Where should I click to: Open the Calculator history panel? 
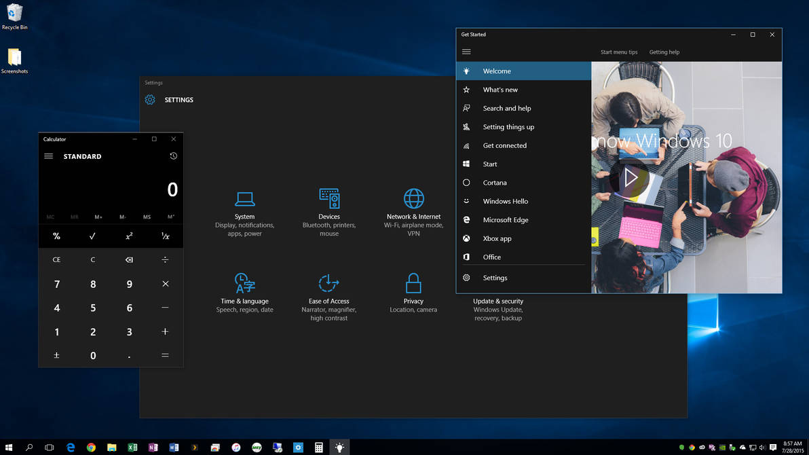tap(173, 156)
